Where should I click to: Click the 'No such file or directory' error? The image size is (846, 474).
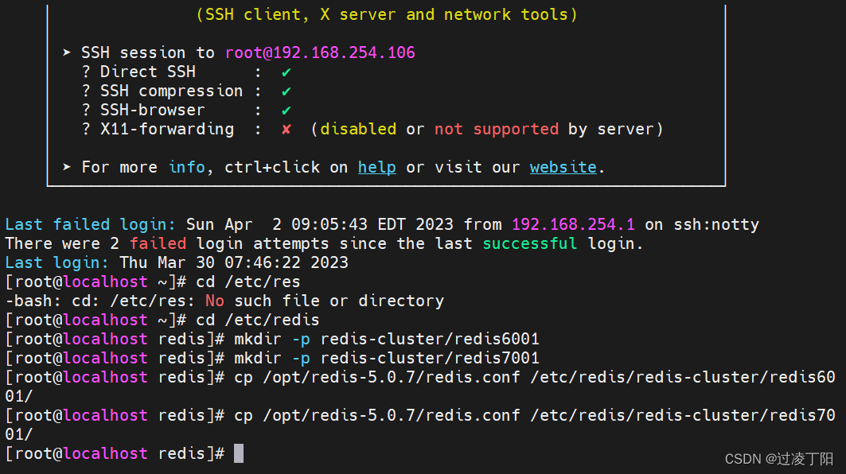(x=324, y=301)
